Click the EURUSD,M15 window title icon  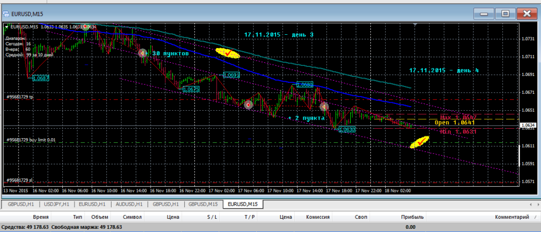pos(6,14)
